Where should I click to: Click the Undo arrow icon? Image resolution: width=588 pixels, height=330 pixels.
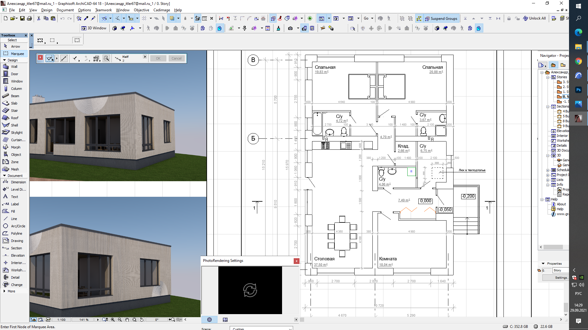click(62, 18)
